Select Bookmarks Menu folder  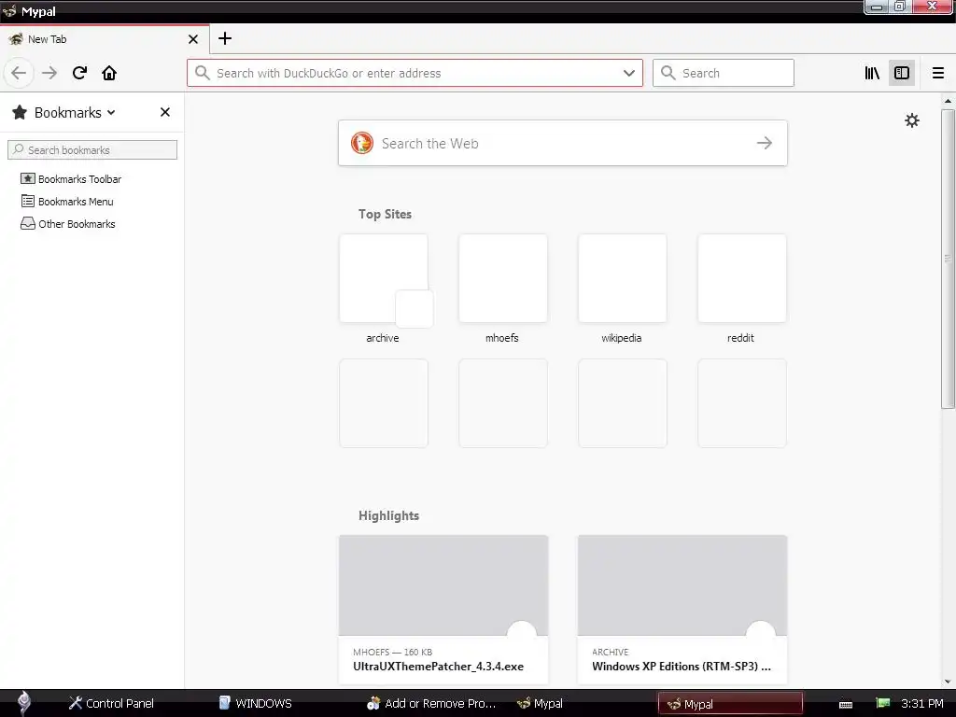[x=76, y=202]
